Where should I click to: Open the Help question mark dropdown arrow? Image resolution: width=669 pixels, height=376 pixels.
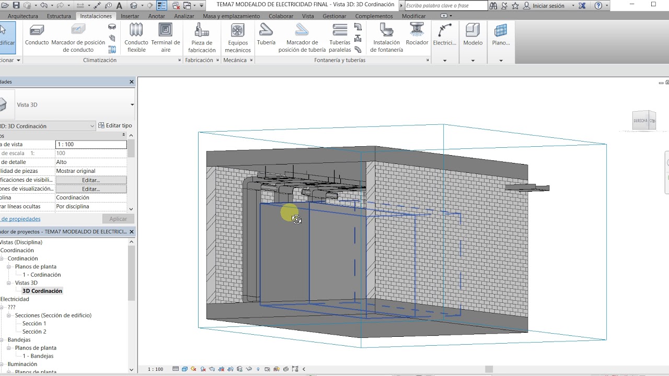pos(606,5)
